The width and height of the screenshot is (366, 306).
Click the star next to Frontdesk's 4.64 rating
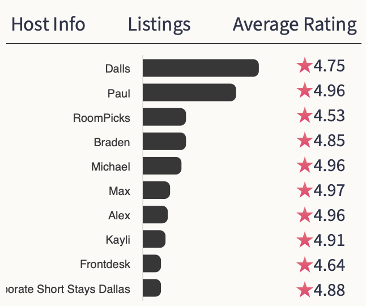pyautogui.click(x=304, y=265)
